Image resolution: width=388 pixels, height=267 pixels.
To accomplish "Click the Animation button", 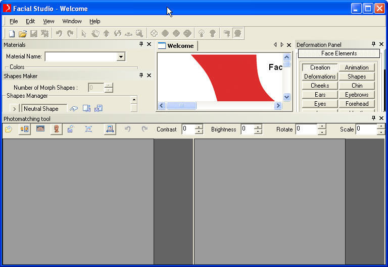I will [x=357, y=68].
